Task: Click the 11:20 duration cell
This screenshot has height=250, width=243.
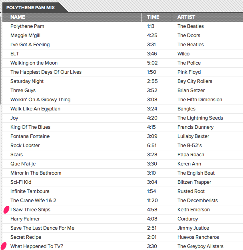Action: pyautogui.click(x=153, y=201)
